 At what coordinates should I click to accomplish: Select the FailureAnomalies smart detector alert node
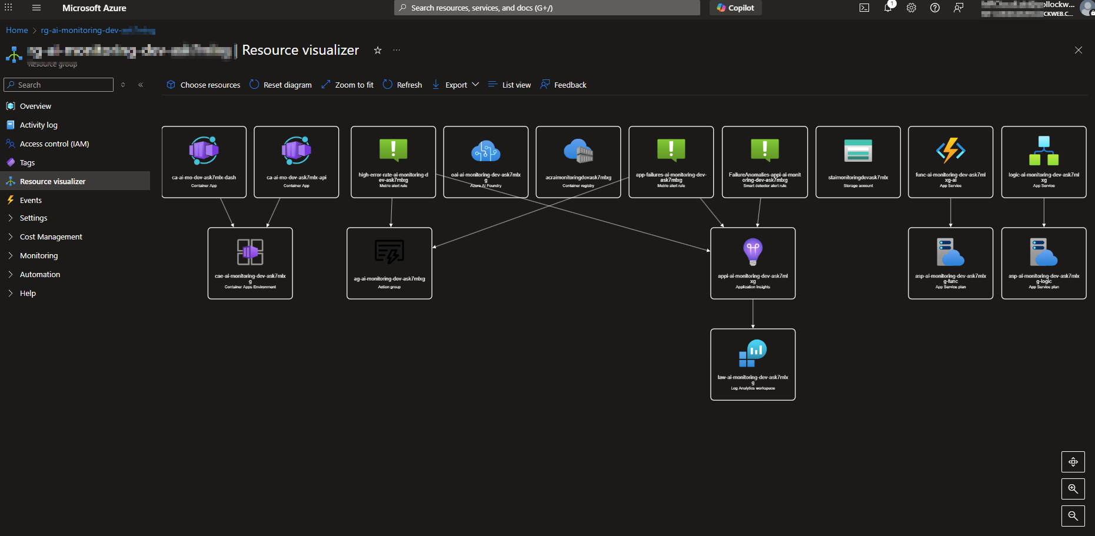(765, 162)
